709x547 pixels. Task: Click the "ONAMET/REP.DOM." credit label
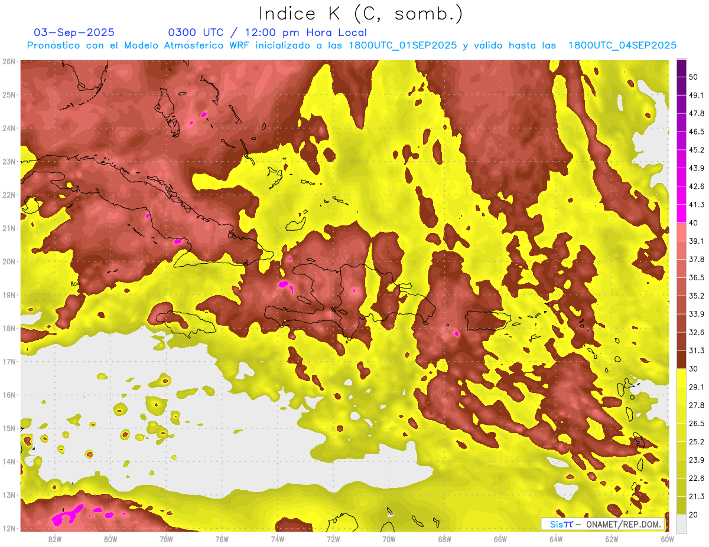coord(625,524)
